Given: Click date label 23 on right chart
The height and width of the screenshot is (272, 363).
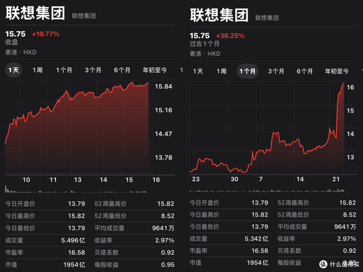Looking at the screenshot, I should 196,179.
